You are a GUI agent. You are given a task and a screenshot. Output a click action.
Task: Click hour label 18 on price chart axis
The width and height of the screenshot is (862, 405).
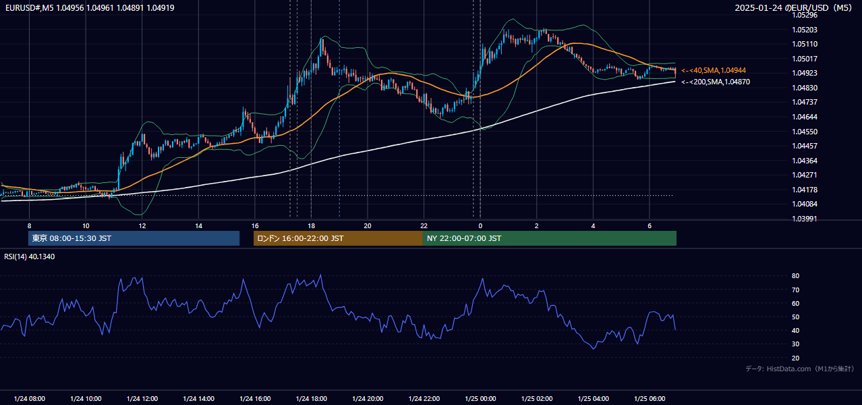[311, 225]
